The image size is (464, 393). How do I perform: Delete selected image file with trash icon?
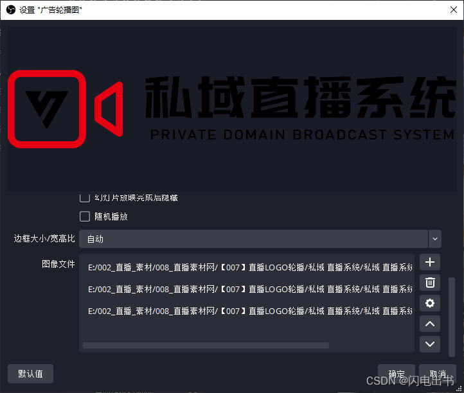[430, 283]
